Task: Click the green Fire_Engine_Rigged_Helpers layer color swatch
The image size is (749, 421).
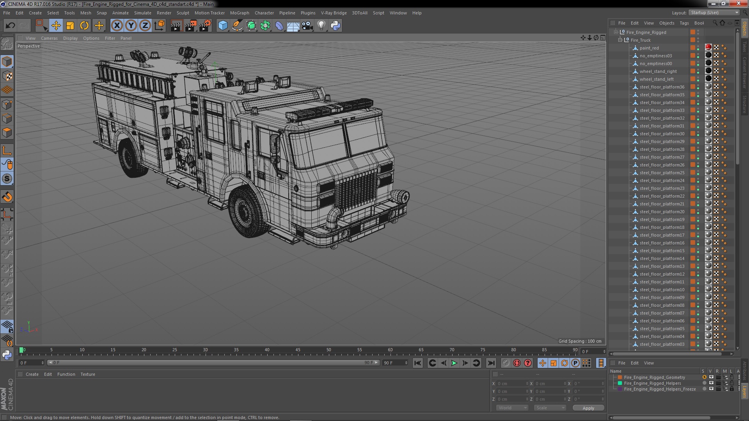Action: [620, 383]
